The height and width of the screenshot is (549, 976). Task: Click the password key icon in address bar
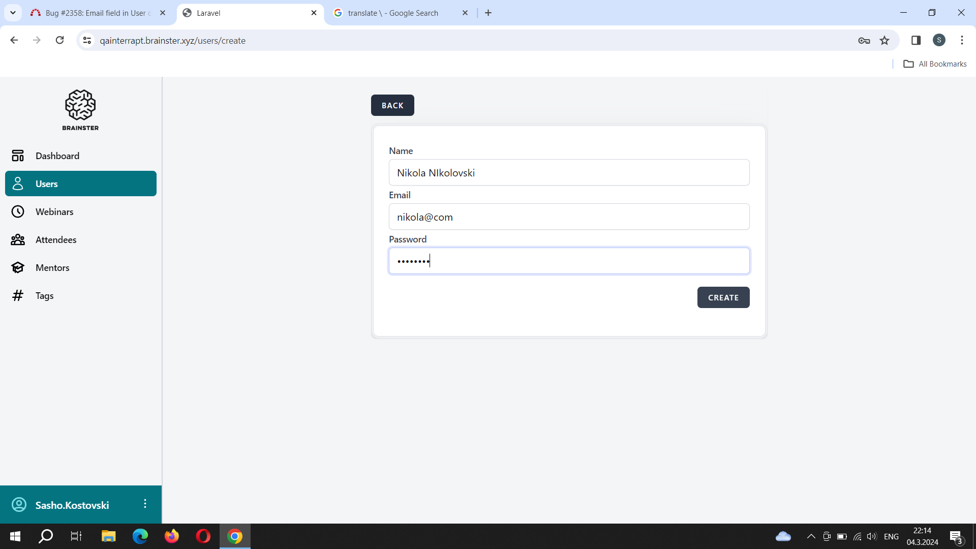[864, 41]
